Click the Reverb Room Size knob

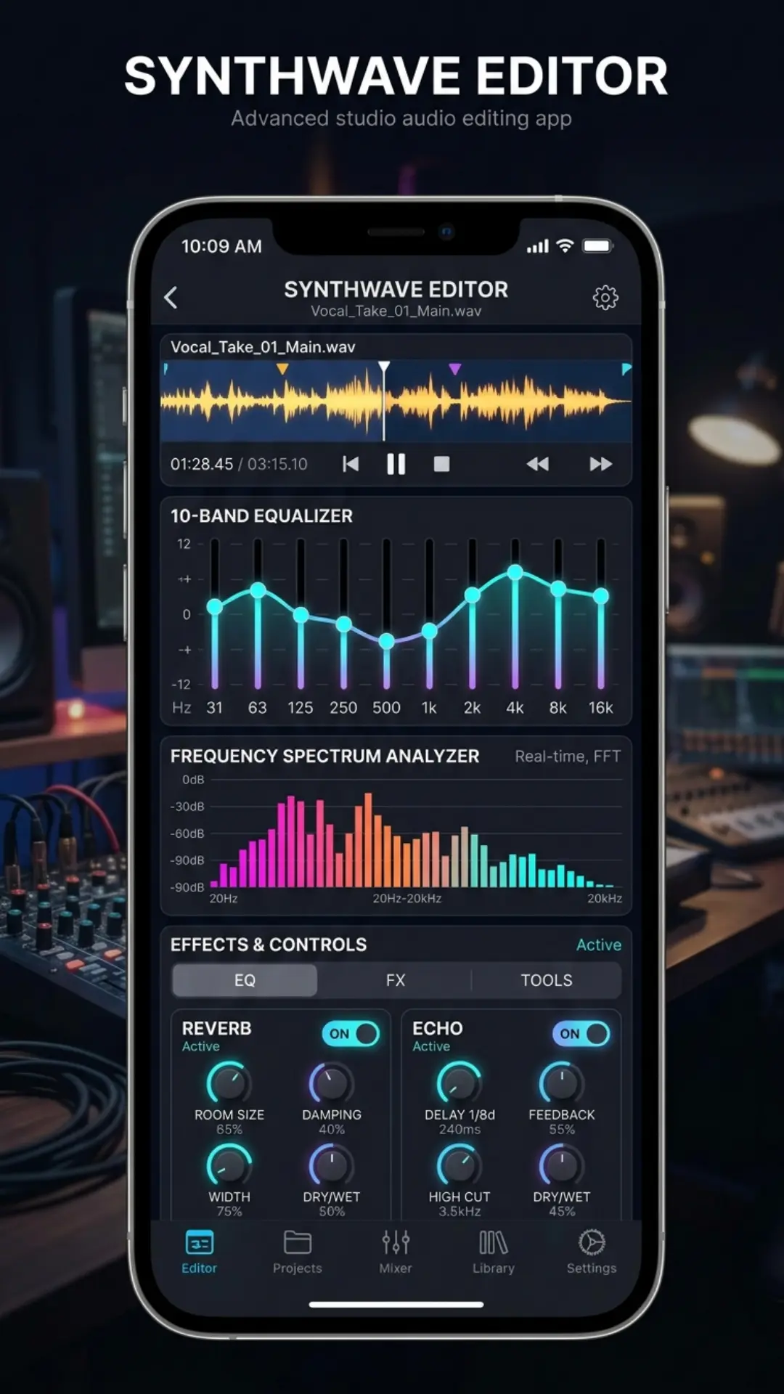tap(229, 1083)
